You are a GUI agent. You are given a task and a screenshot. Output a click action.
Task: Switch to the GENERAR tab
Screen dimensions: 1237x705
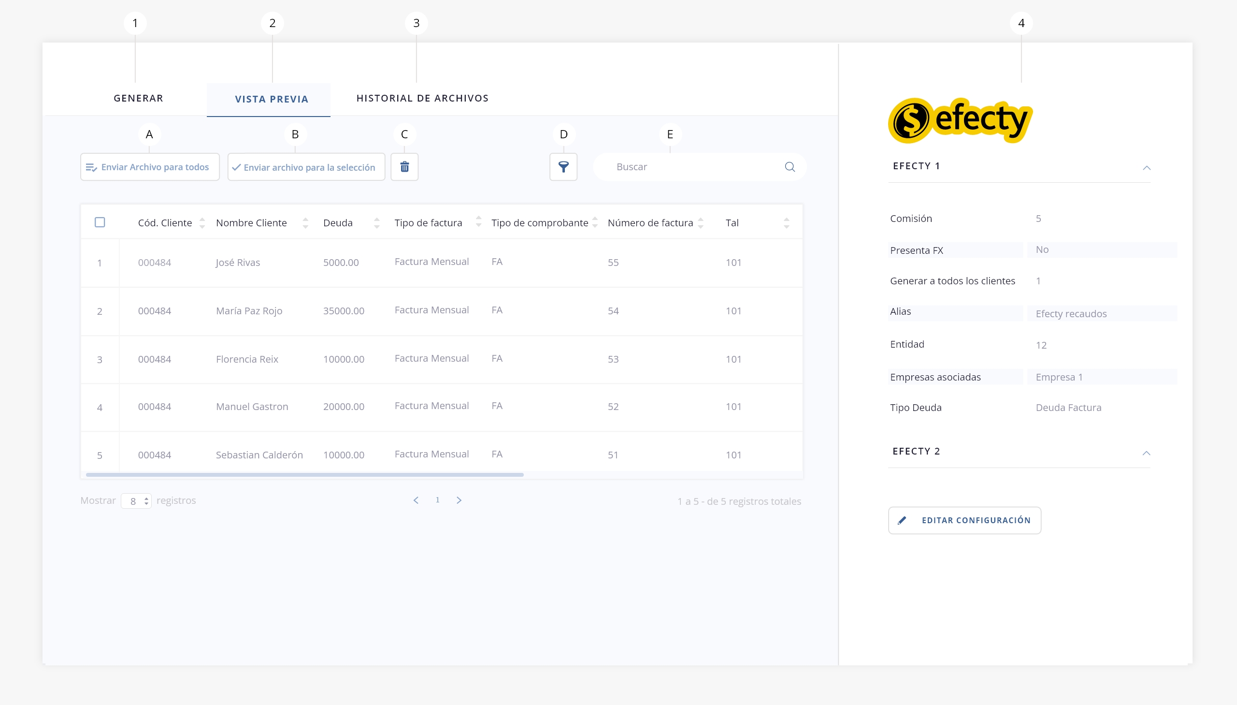tap(138, 98)
